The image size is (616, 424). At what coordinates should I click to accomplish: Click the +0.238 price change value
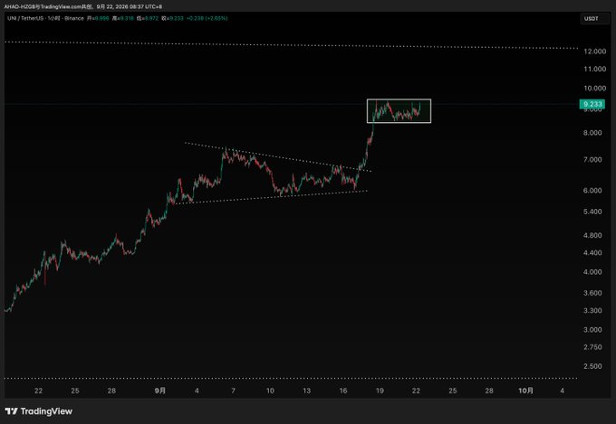click(194, 18)
